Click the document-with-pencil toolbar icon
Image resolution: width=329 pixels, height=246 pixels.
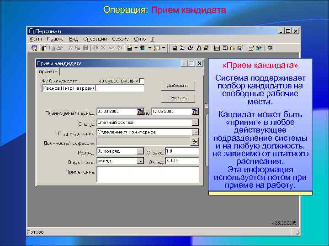pyautogui.click(x=251, y=48)
